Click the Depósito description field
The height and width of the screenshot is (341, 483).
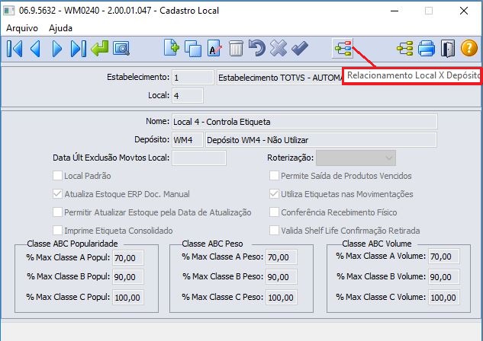point(321,140)
